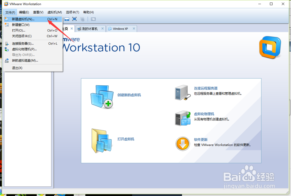
Task: Click the 我的计算机 tab monitor icon
Action: click(x=79, y=29)
